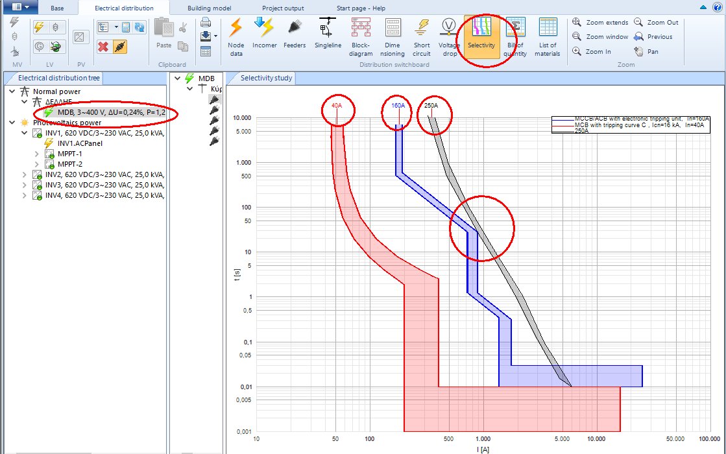Open the Project output tab
Screen dimensions: 726x454
pyautogui.click(x=283, y=8)
